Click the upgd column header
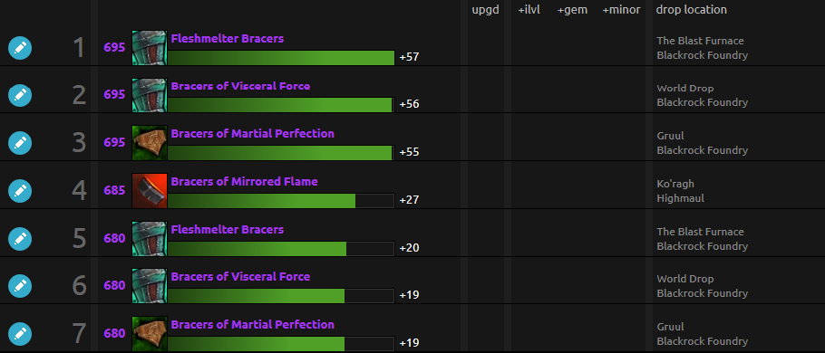 tap(485, 10)
